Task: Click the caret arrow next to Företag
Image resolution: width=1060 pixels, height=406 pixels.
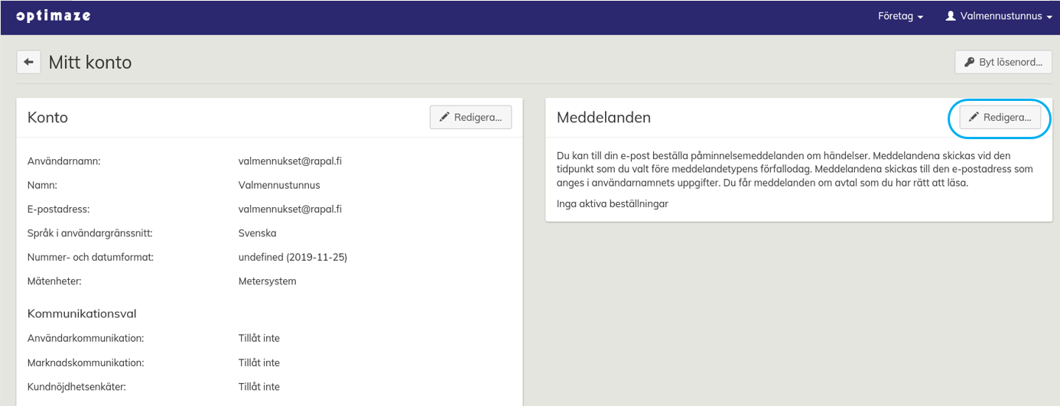Action: (921, 17)
